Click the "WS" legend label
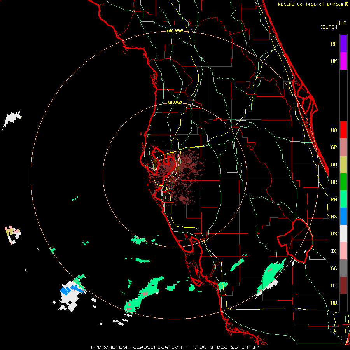350x350 pixels. (x=334, y=216)
